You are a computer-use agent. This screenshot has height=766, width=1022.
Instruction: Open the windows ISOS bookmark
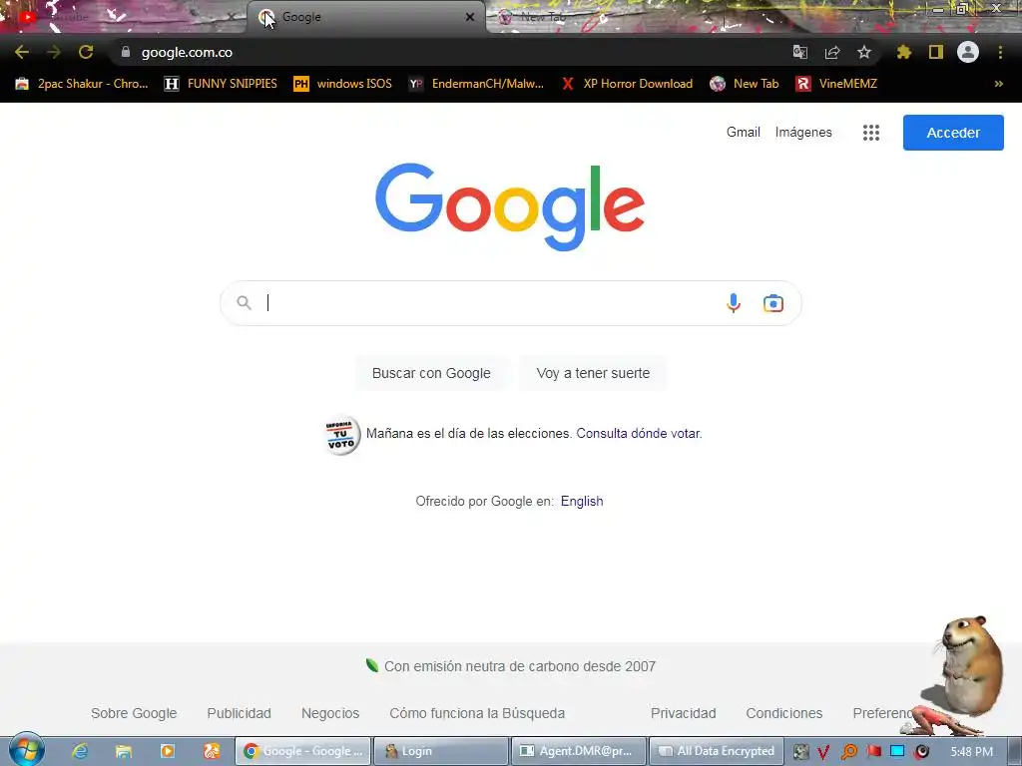pyautogui.click(x=342, y=84)
